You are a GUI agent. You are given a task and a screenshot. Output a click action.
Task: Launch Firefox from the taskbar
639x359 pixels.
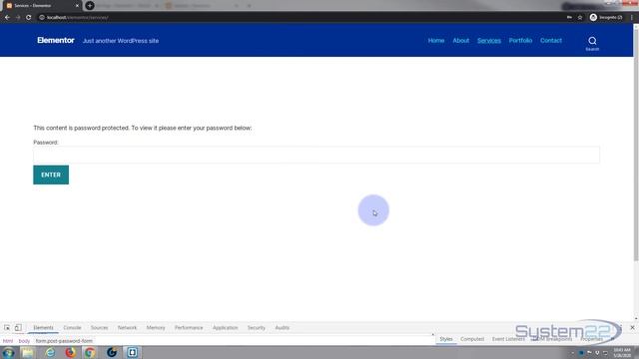[71, 352]
